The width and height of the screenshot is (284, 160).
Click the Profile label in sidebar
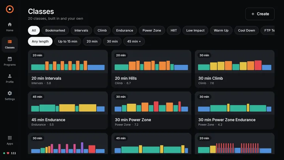[x=9, y=82]
